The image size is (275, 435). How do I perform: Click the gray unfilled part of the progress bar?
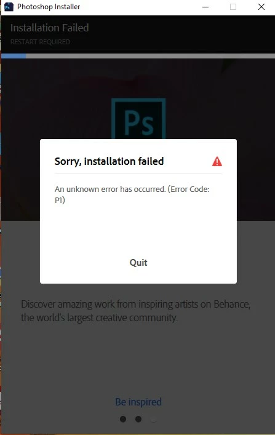tap(150, 56)
